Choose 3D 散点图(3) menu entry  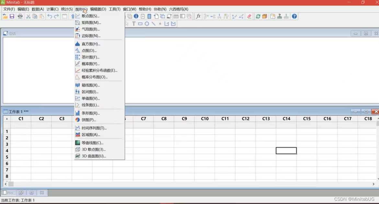(x=99, y=149)
